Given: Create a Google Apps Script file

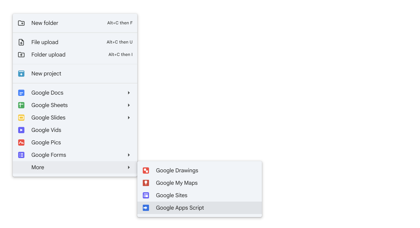Looking at the screenshot, I should pos(200,208).
